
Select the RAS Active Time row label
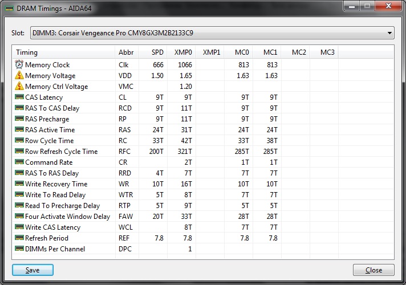(50, 130)
